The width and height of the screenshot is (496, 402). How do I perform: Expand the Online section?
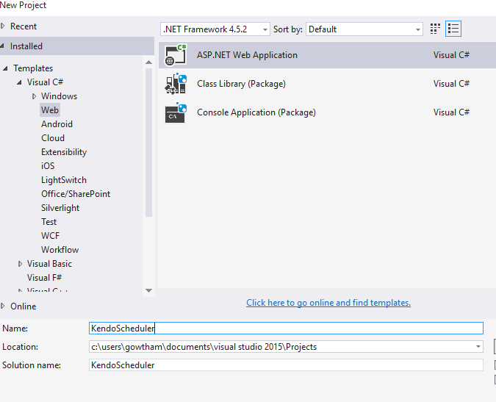click(x=3, y=306)
